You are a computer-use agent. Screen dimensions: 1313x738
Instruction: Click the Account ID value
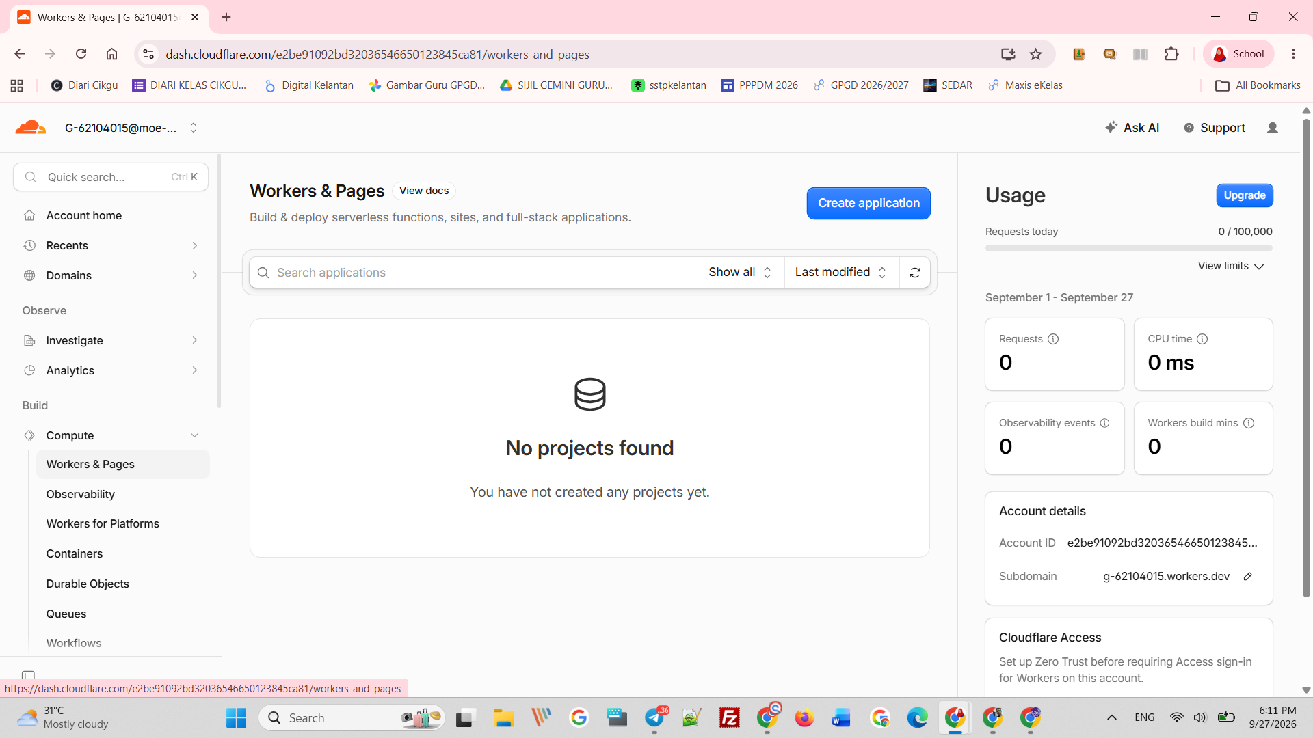(1162, 543)
